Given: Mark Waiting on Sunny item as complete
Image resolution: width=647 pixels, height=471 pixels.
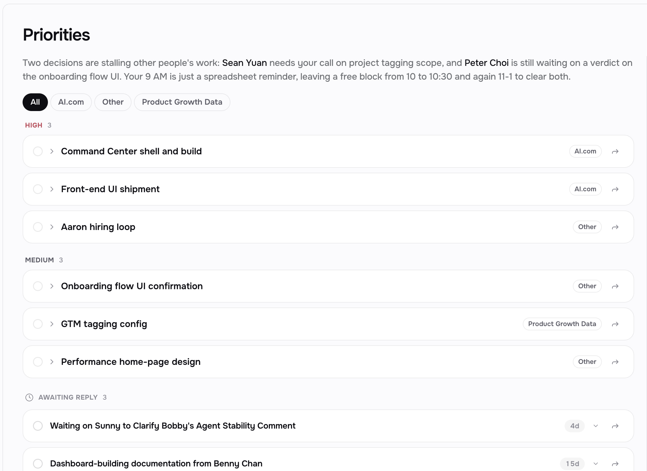Looking at the screenshot, I should click(38, 426).
